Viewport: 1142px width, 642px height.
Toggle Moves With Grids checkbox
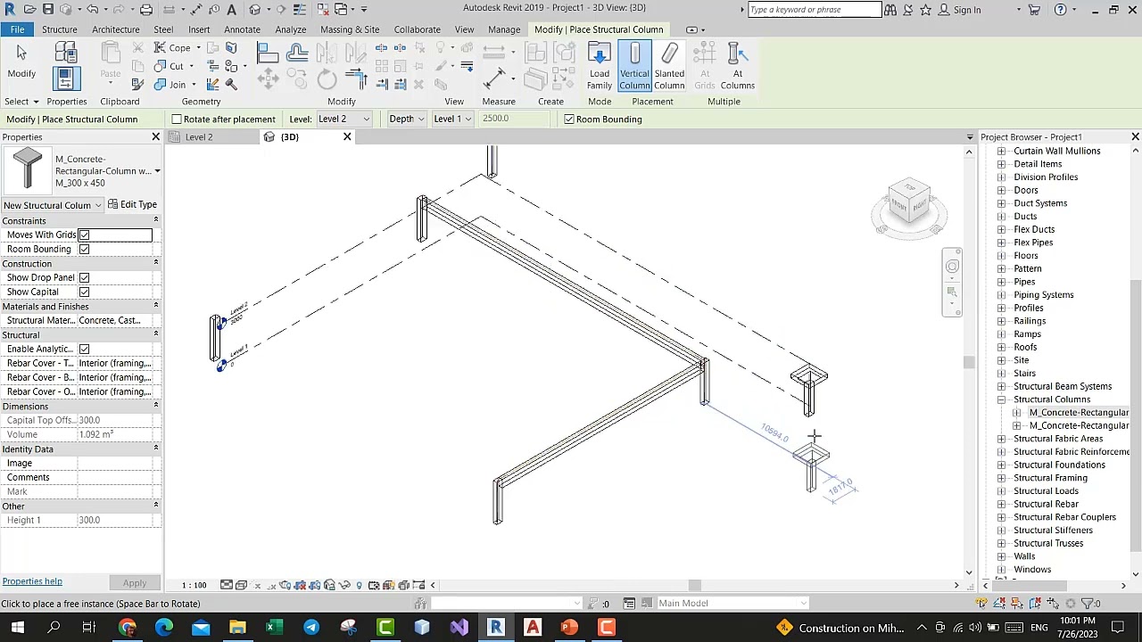84,235
